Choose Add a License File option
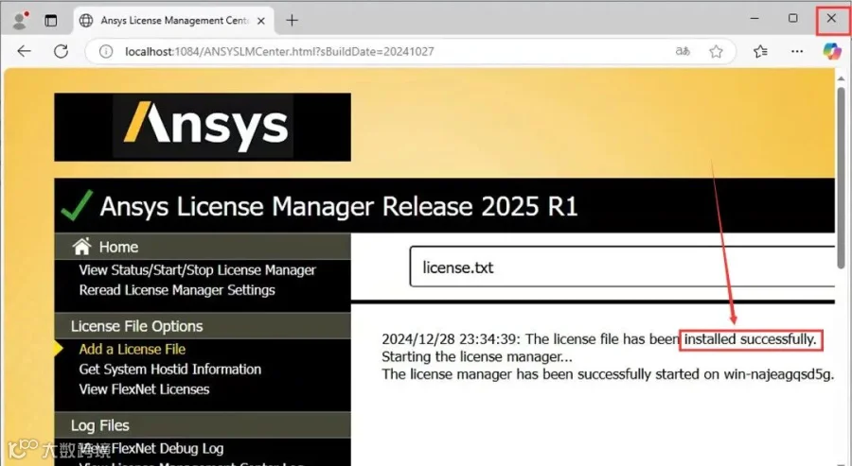852x466 pixels. tap(132, 350)
